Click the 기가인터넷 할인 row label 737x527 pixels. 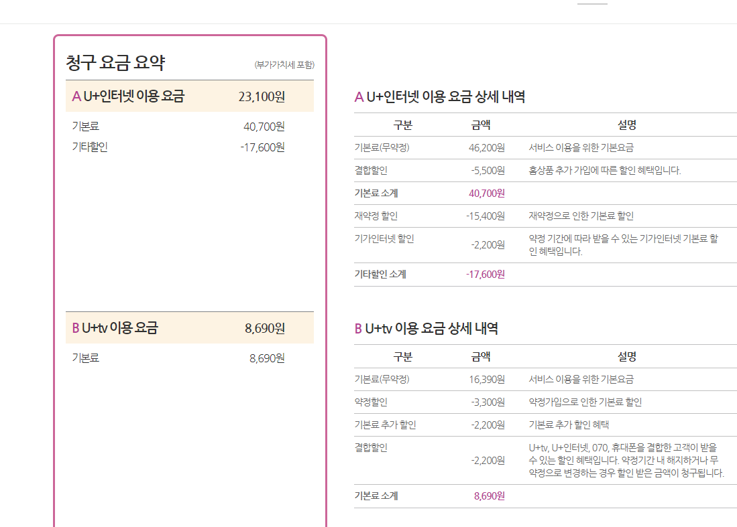384,238
